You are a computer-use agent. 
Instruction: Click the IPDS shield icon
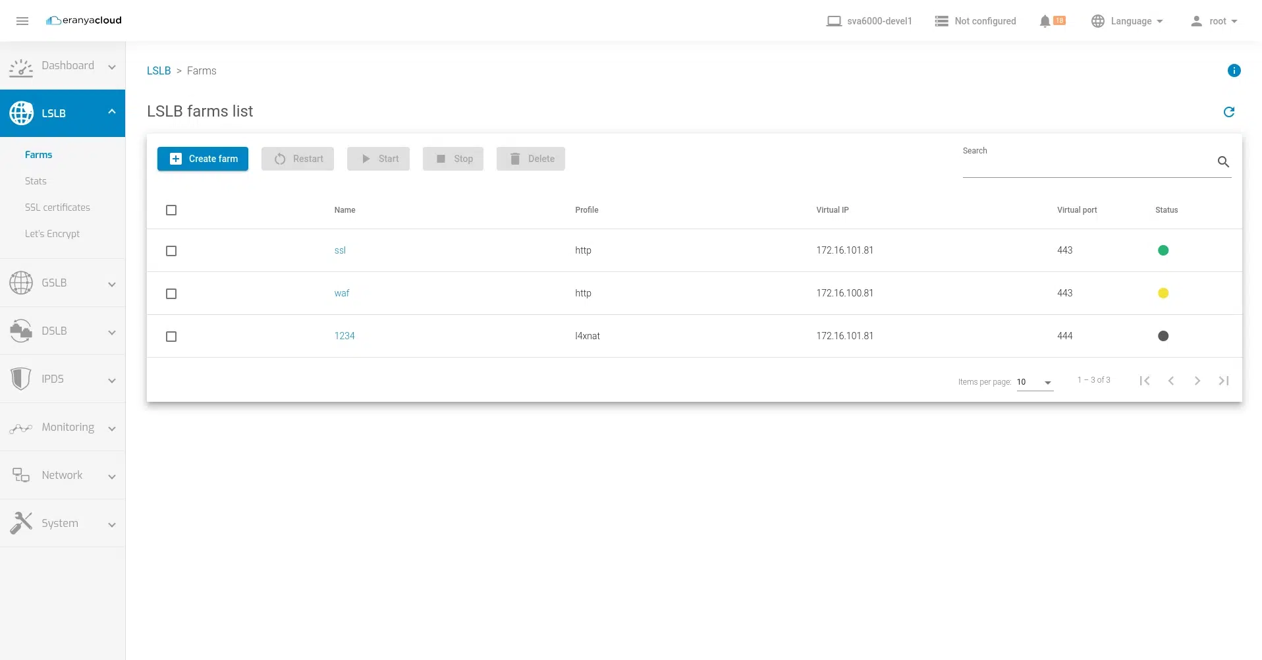pyautogui.click(x=21, y=379)
